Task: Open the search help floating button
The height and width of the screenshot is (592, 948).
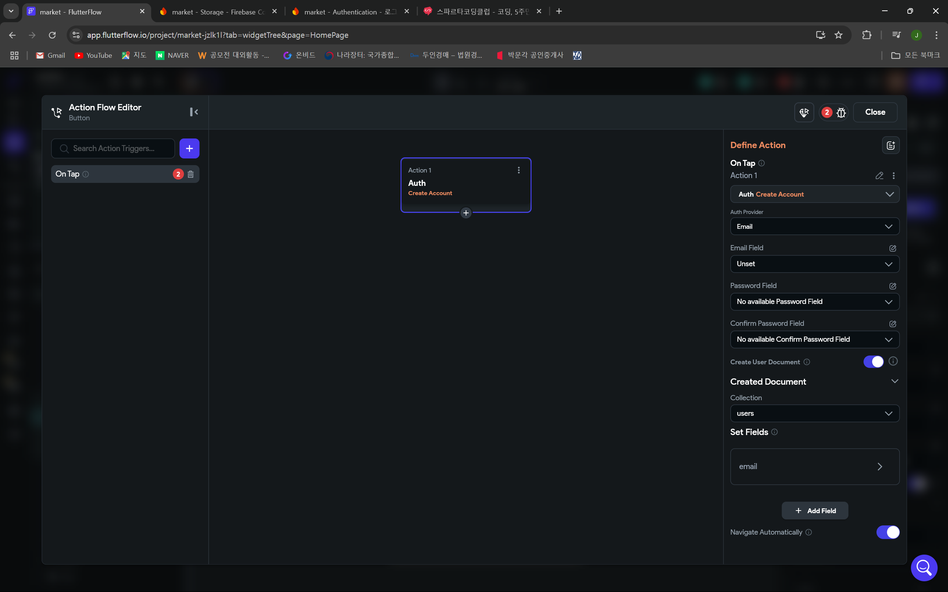Action: (924, 568)
